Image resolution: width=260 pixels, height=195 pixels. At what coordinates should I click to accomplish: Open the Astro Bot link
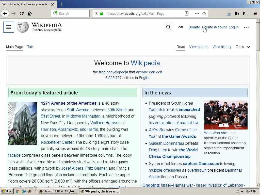(x=157, y=130)
